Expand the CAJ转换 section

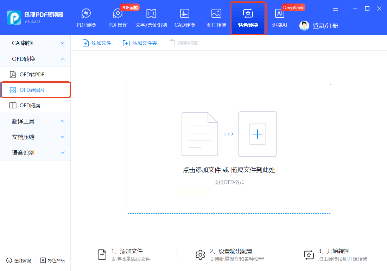point(35,43)
